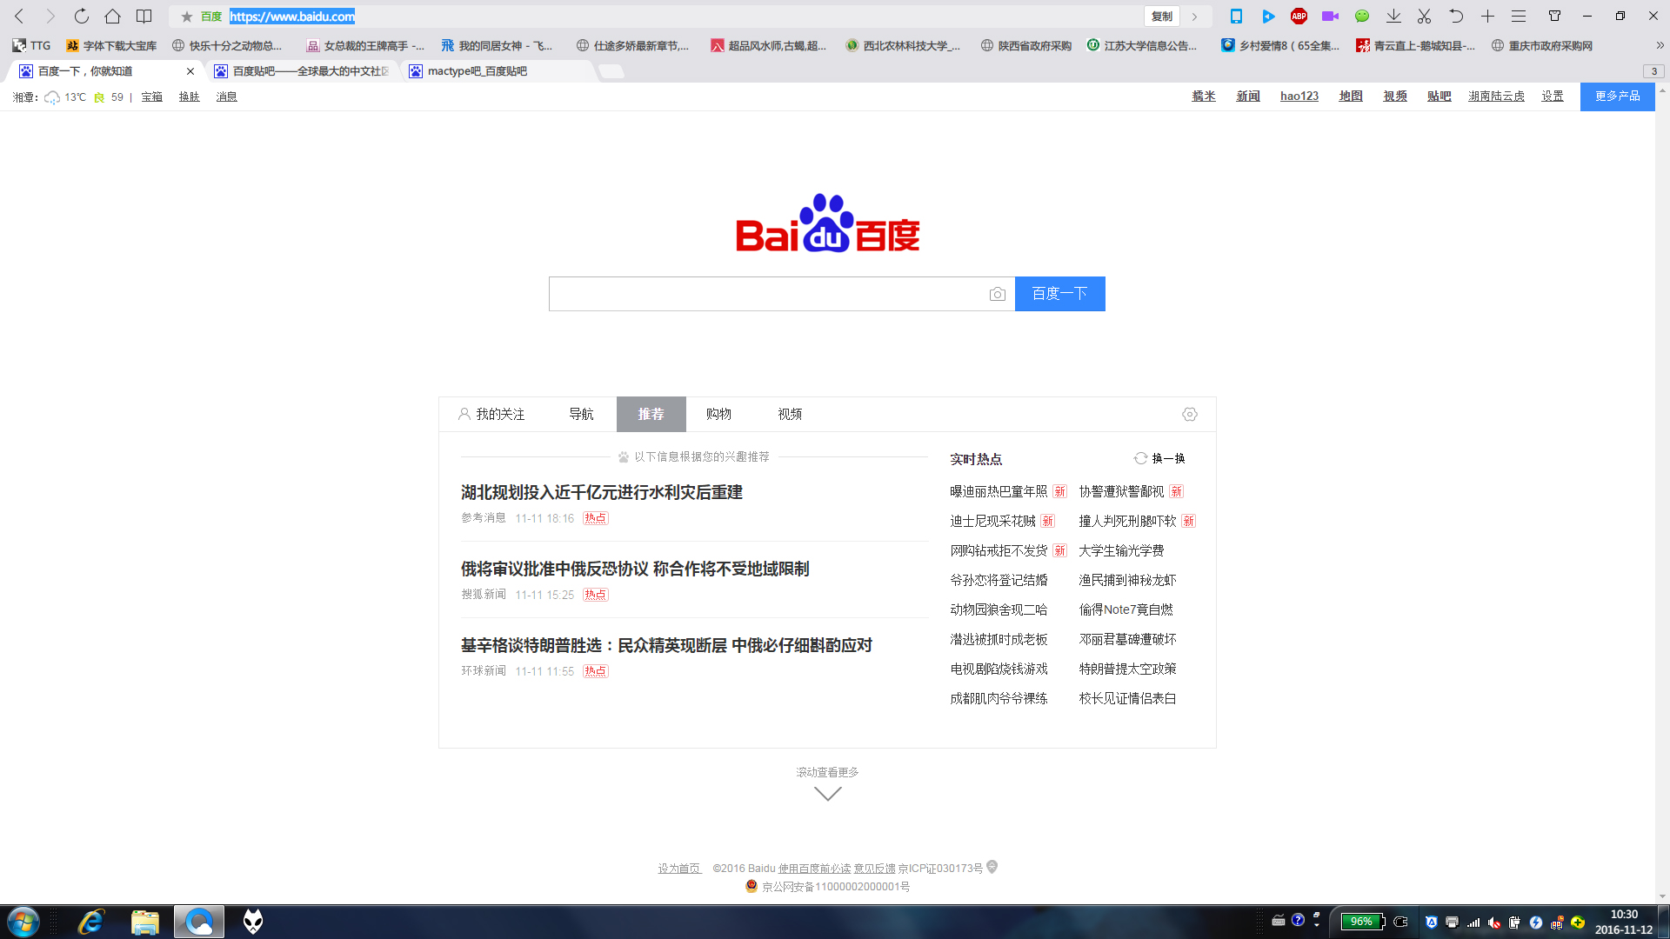The height and width of the screenshot is (939, 1670).
Task: Click the reload page icon
Action: click(81, 17)
